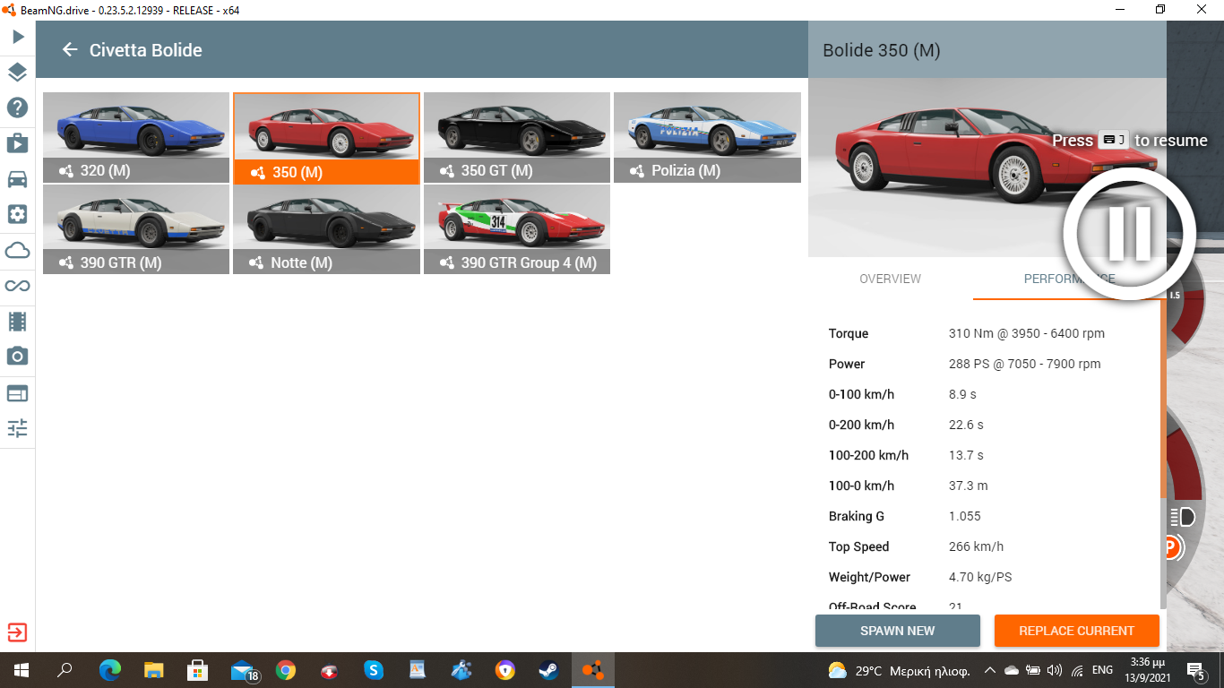Click the exit icon in sidebar
This screenshot has height=688, width=1224.
click(17, 632)
